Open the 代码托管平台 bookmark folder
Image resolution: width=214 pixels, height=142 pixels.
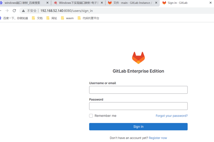pos(88,18)
